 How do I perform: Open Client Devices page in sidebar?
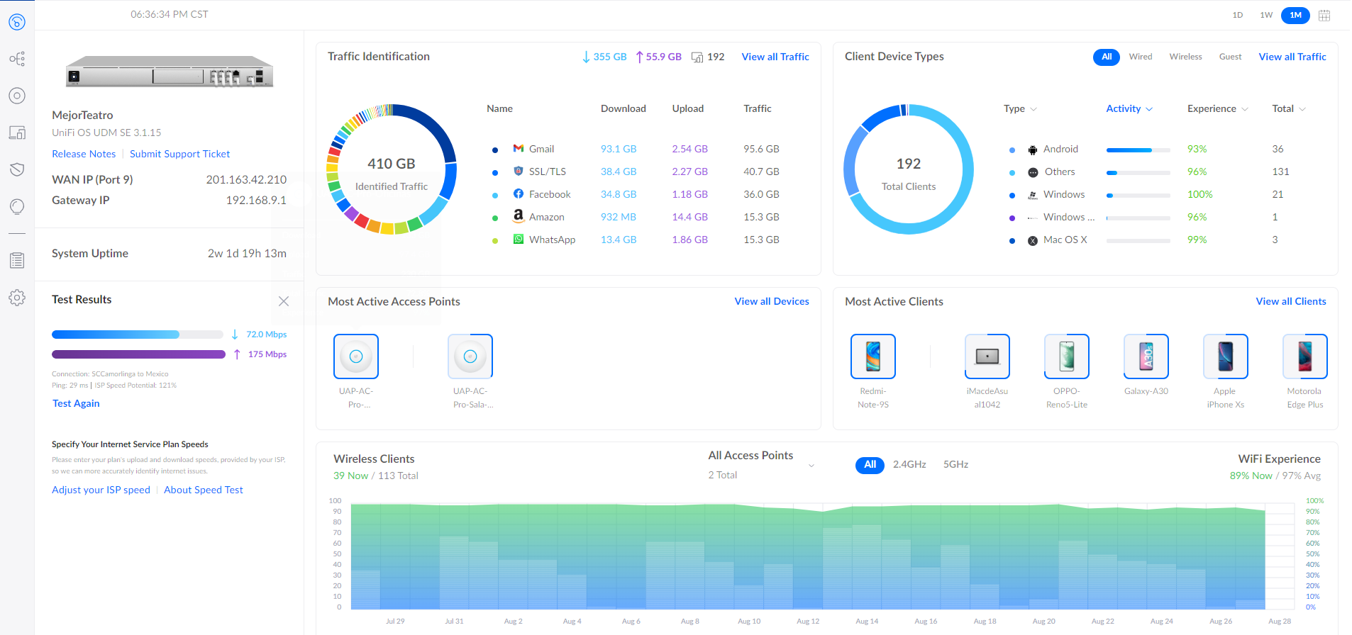[17, 133]
